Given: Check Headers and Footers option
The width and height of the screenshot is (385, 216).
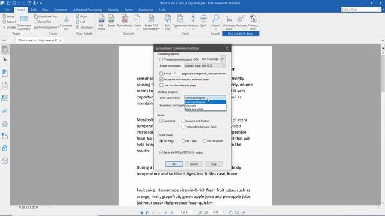Looking at the screenshot, I should 183,121.
